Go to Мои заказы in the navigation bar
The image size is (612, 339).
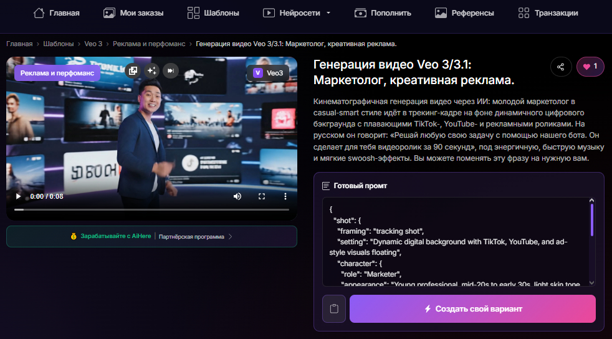(x=133, y=13)
